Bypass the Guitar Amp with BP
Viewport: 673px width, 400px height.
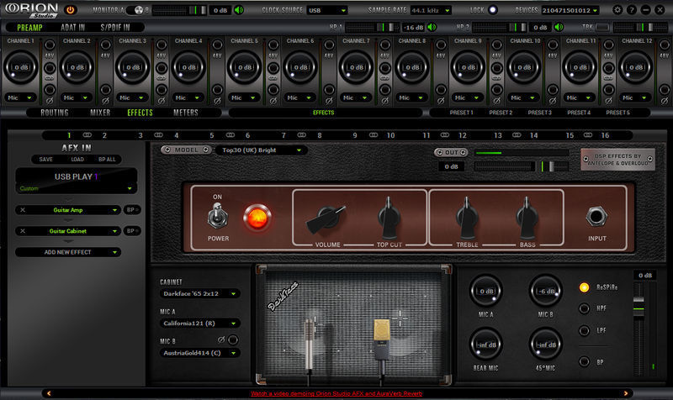132,209
